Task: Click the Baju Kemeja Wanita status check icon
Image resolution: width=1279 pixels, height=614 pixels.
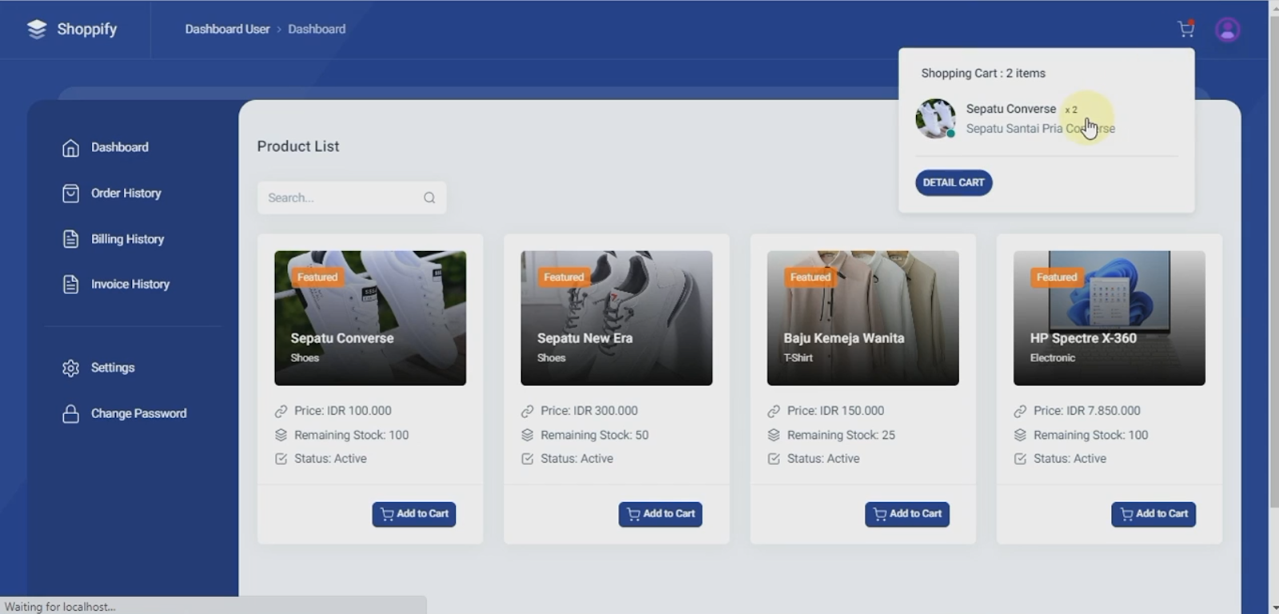Action: (x=773, y=459)
